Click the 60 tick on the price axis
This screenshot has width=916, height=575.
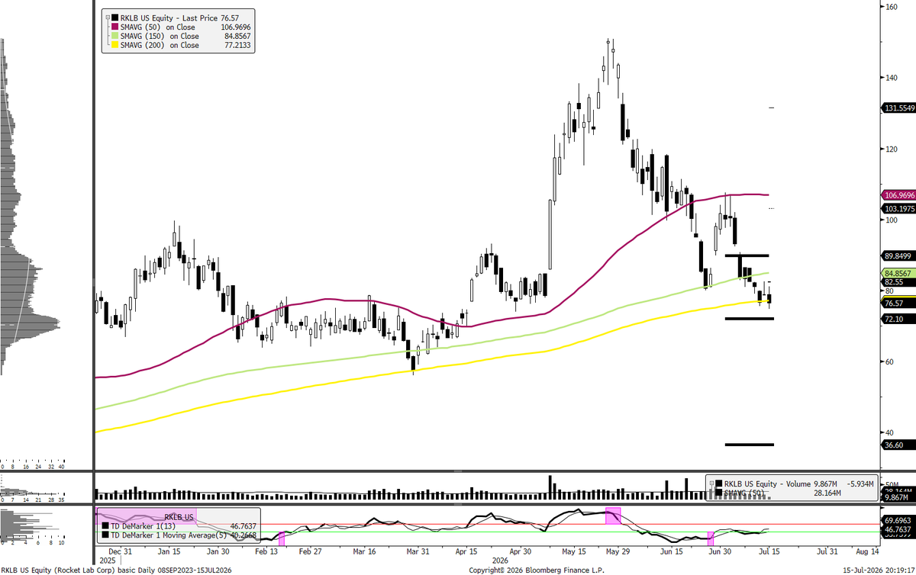(x=889, y=361)
